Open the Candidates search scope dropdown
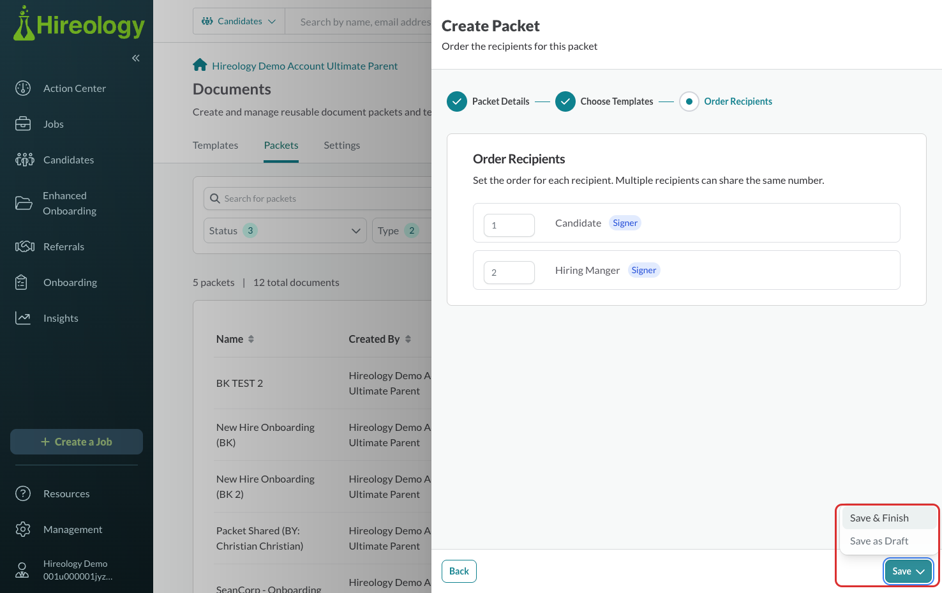Screen dimensions: 942x593 point(239,21)
